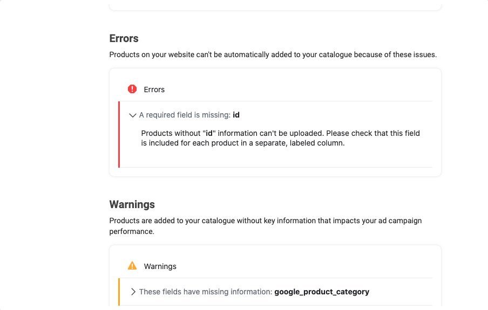
Task: Click the large Errors section heading
Action: coord(124,39)
